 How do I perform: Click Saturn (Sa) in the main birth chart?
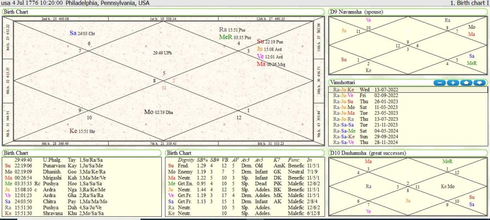click(73, 33)
